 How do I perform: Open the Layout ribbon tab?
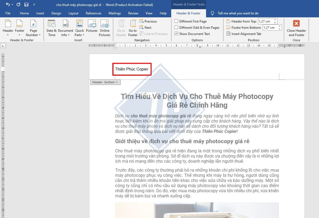coord(73,13)
